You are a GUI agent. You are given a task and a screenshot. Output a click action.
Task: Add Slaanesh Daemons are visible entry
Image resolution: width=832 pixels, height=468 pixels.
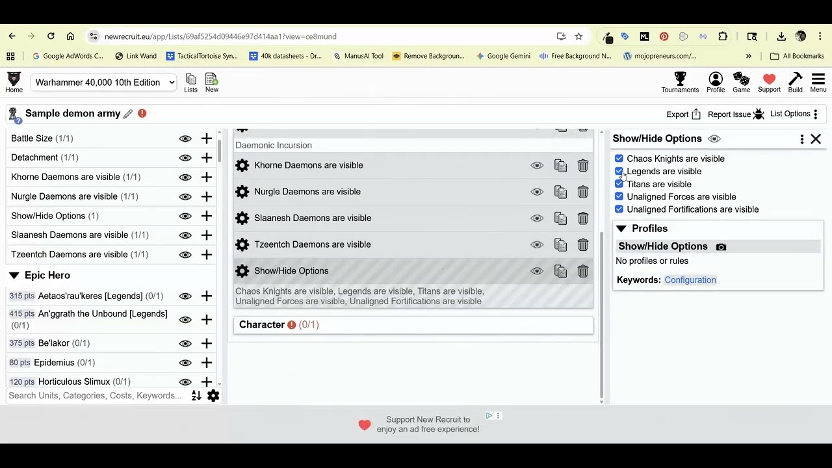(x=207, y=235)
